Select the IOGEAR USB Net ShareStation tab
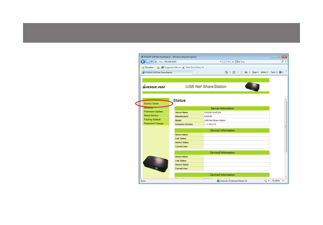Viewport: 323px width, 225px height. [x=167, y=73]
